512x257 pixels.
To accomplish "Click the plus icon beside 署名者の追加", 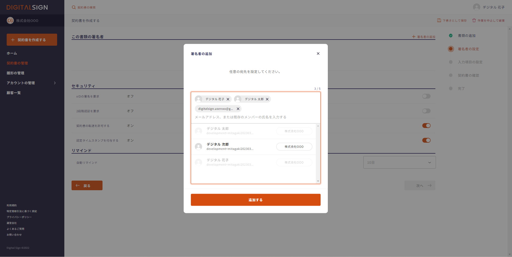I will 414,37.
